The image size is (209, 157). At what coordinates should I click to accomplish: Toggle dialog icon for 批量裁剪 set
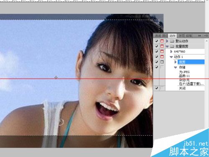pyautogui.click(x=162, y=46)
